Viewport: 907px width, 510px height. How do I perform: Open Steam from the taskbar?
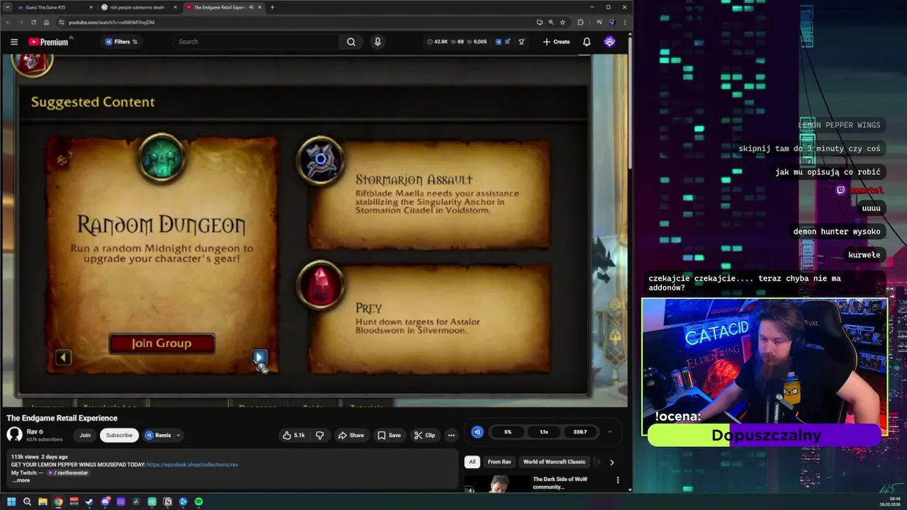(89, 501)
